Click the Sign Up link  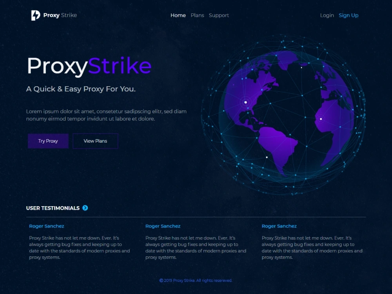point(348,16)
